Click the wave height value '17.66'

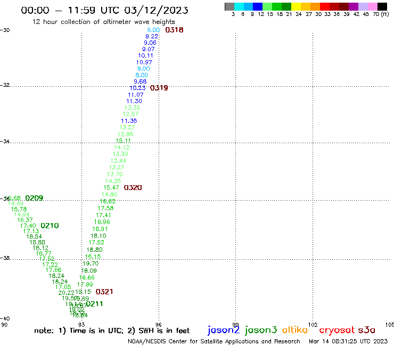[x=53, y=270]
